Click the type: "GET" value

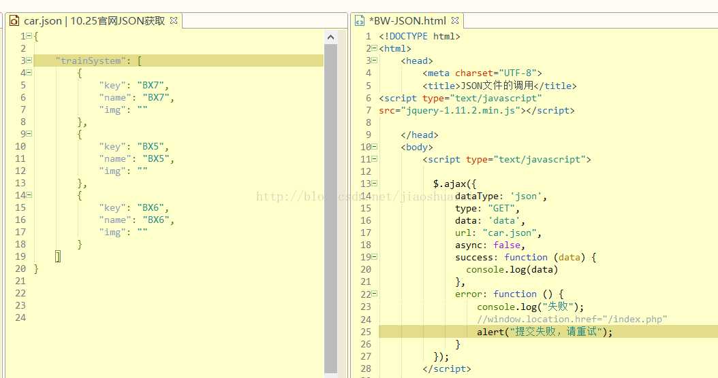[x=501, y=209]
